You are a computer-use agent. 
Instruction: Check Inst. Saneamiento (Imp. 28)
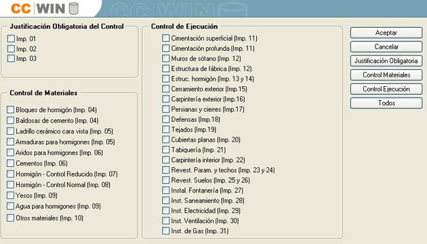(165, 200)
